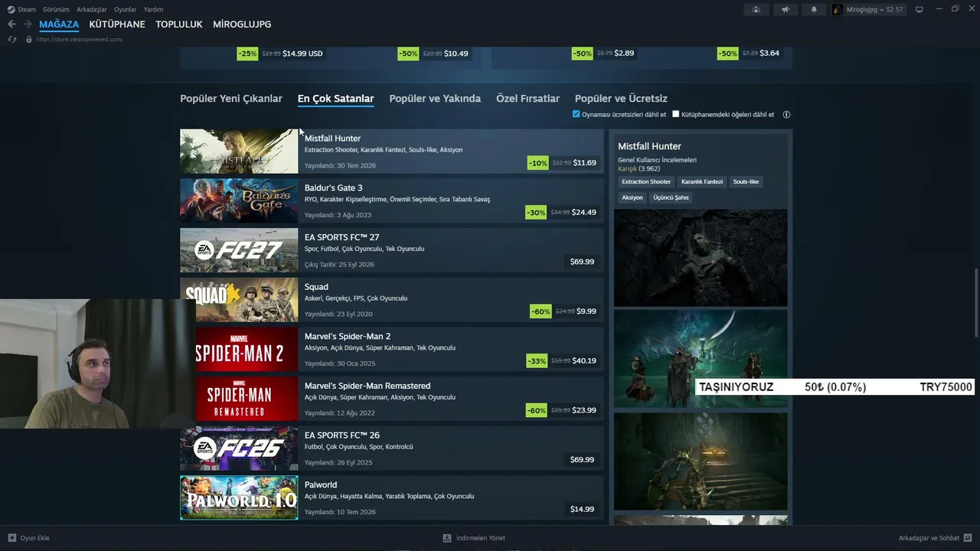Open the Baldur's Gate 3 list entry
This screenshot has width=980, height=551.
pyautogui.click(x=392, y=201)
